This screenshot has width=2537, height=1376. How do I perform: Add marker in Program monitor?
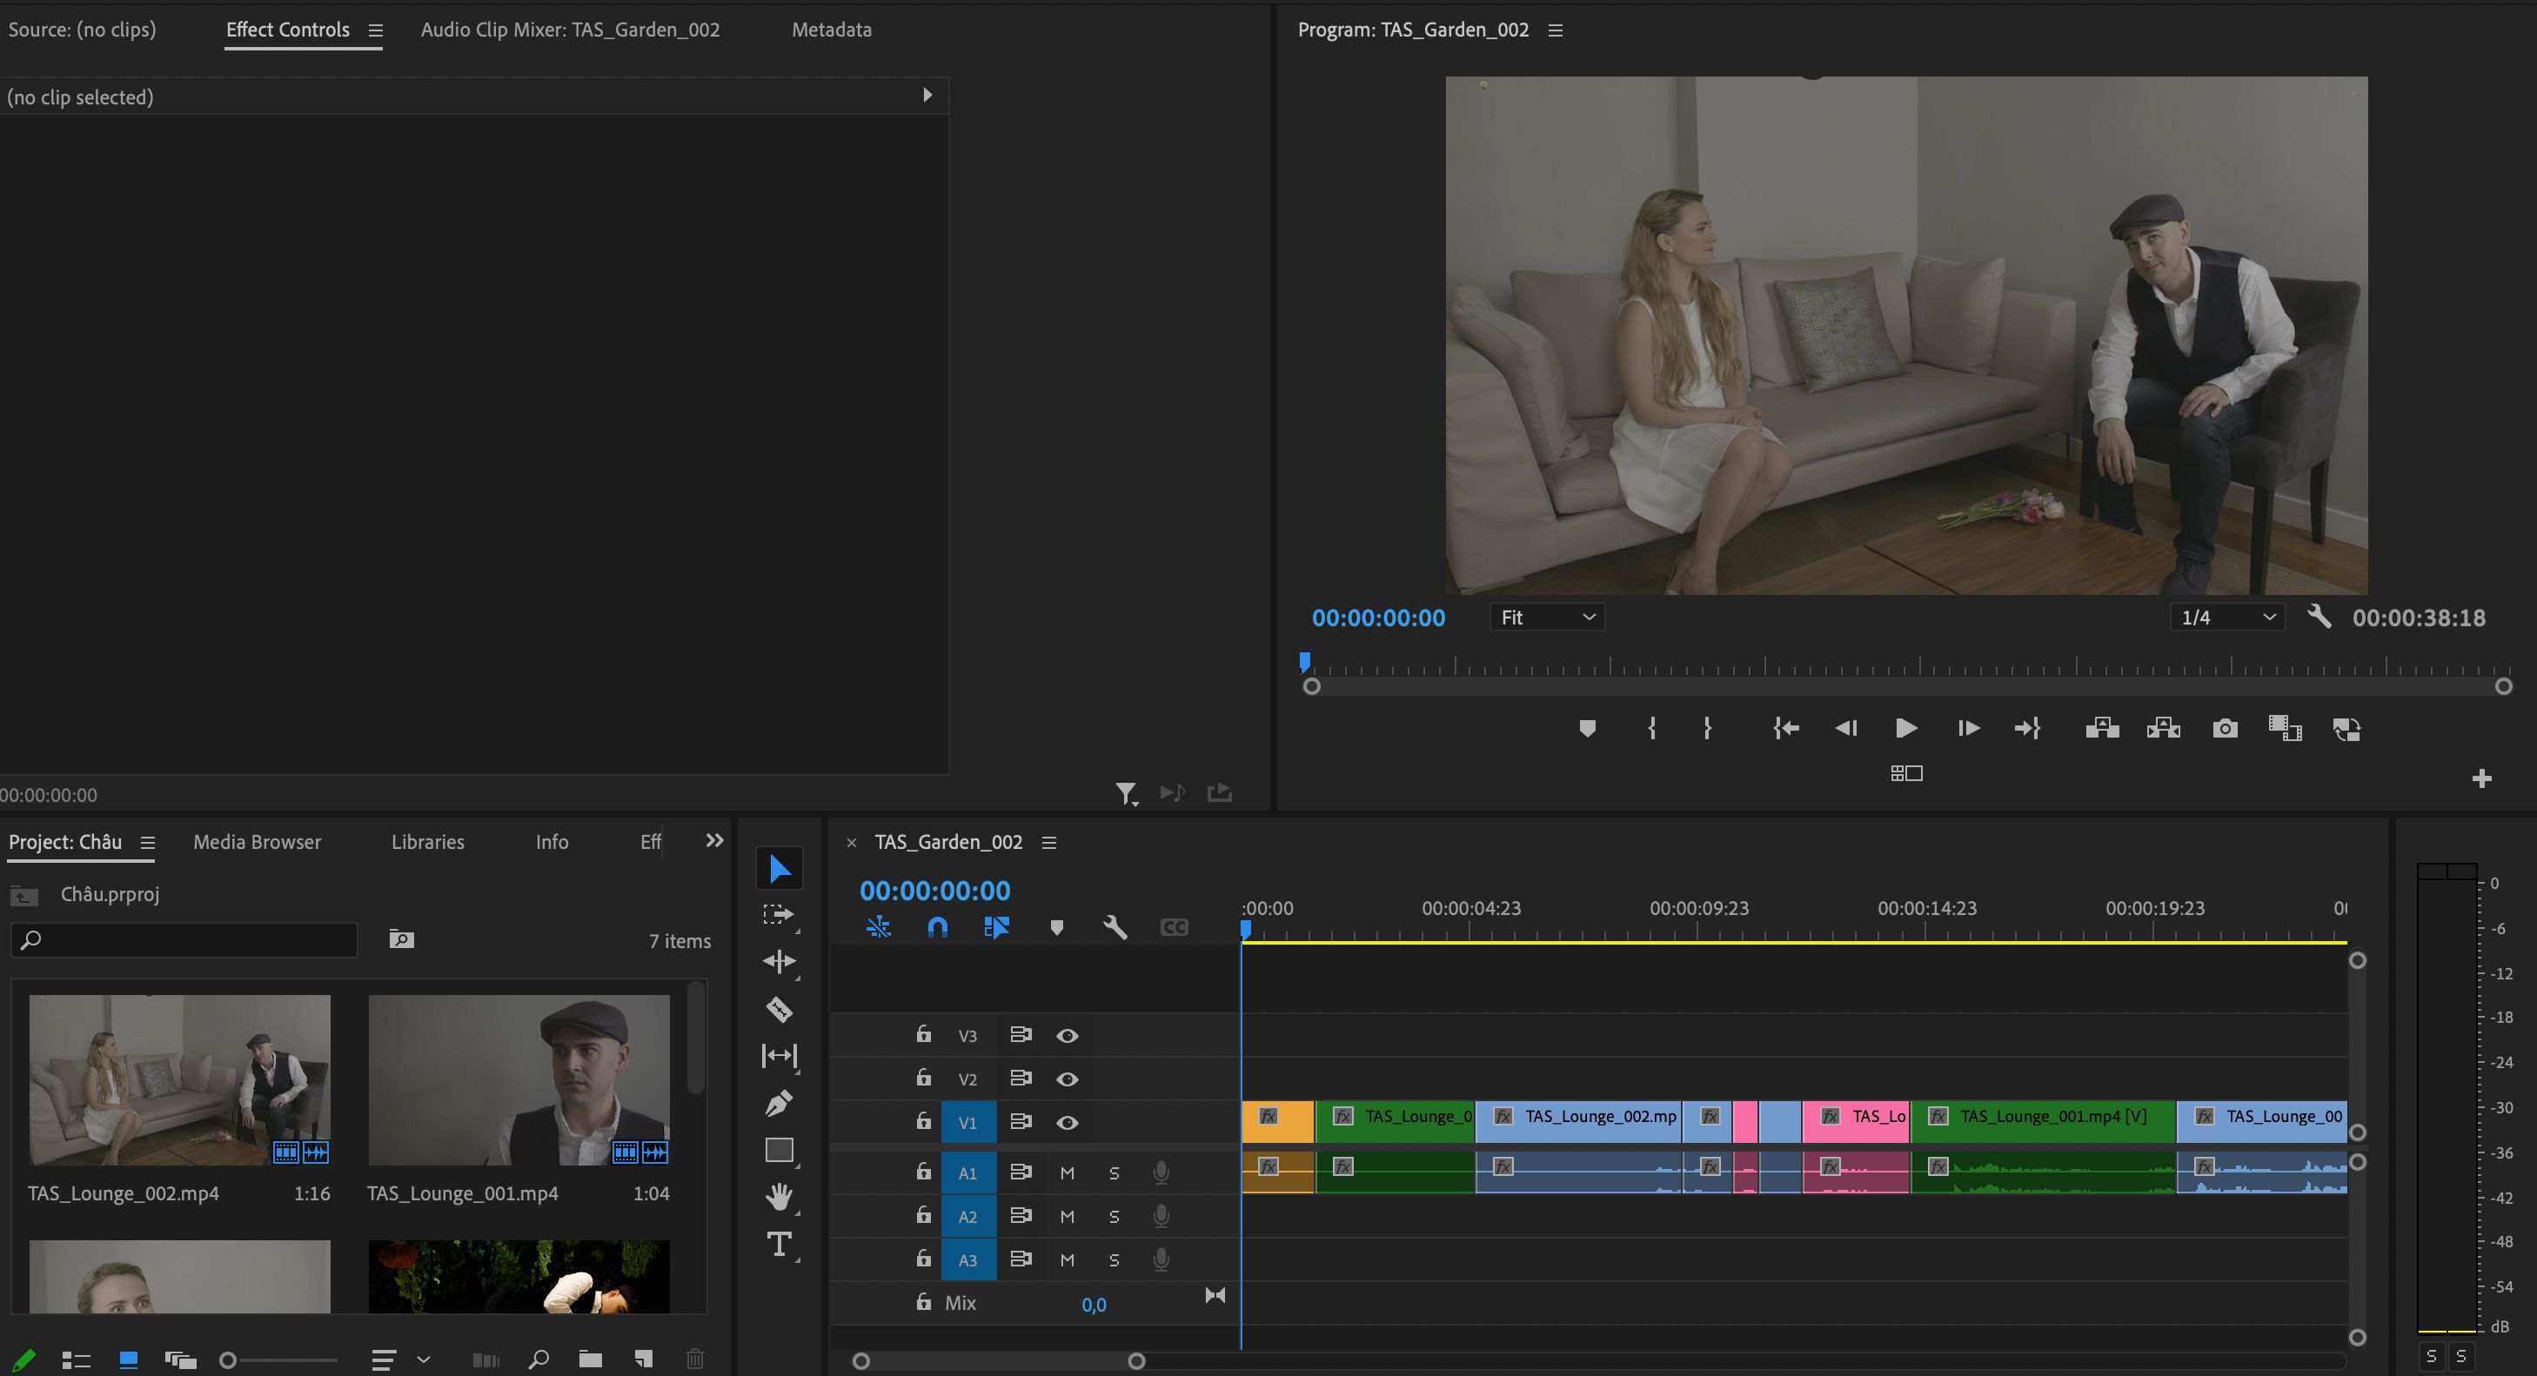point(1587,728)
